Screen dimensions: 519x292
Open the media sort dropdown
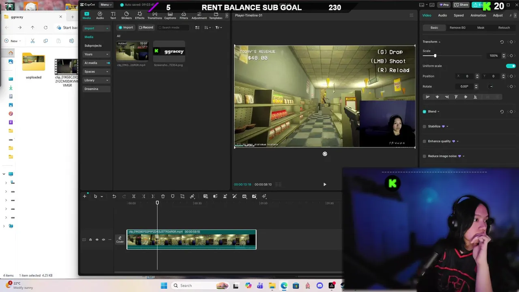point(207,28)
